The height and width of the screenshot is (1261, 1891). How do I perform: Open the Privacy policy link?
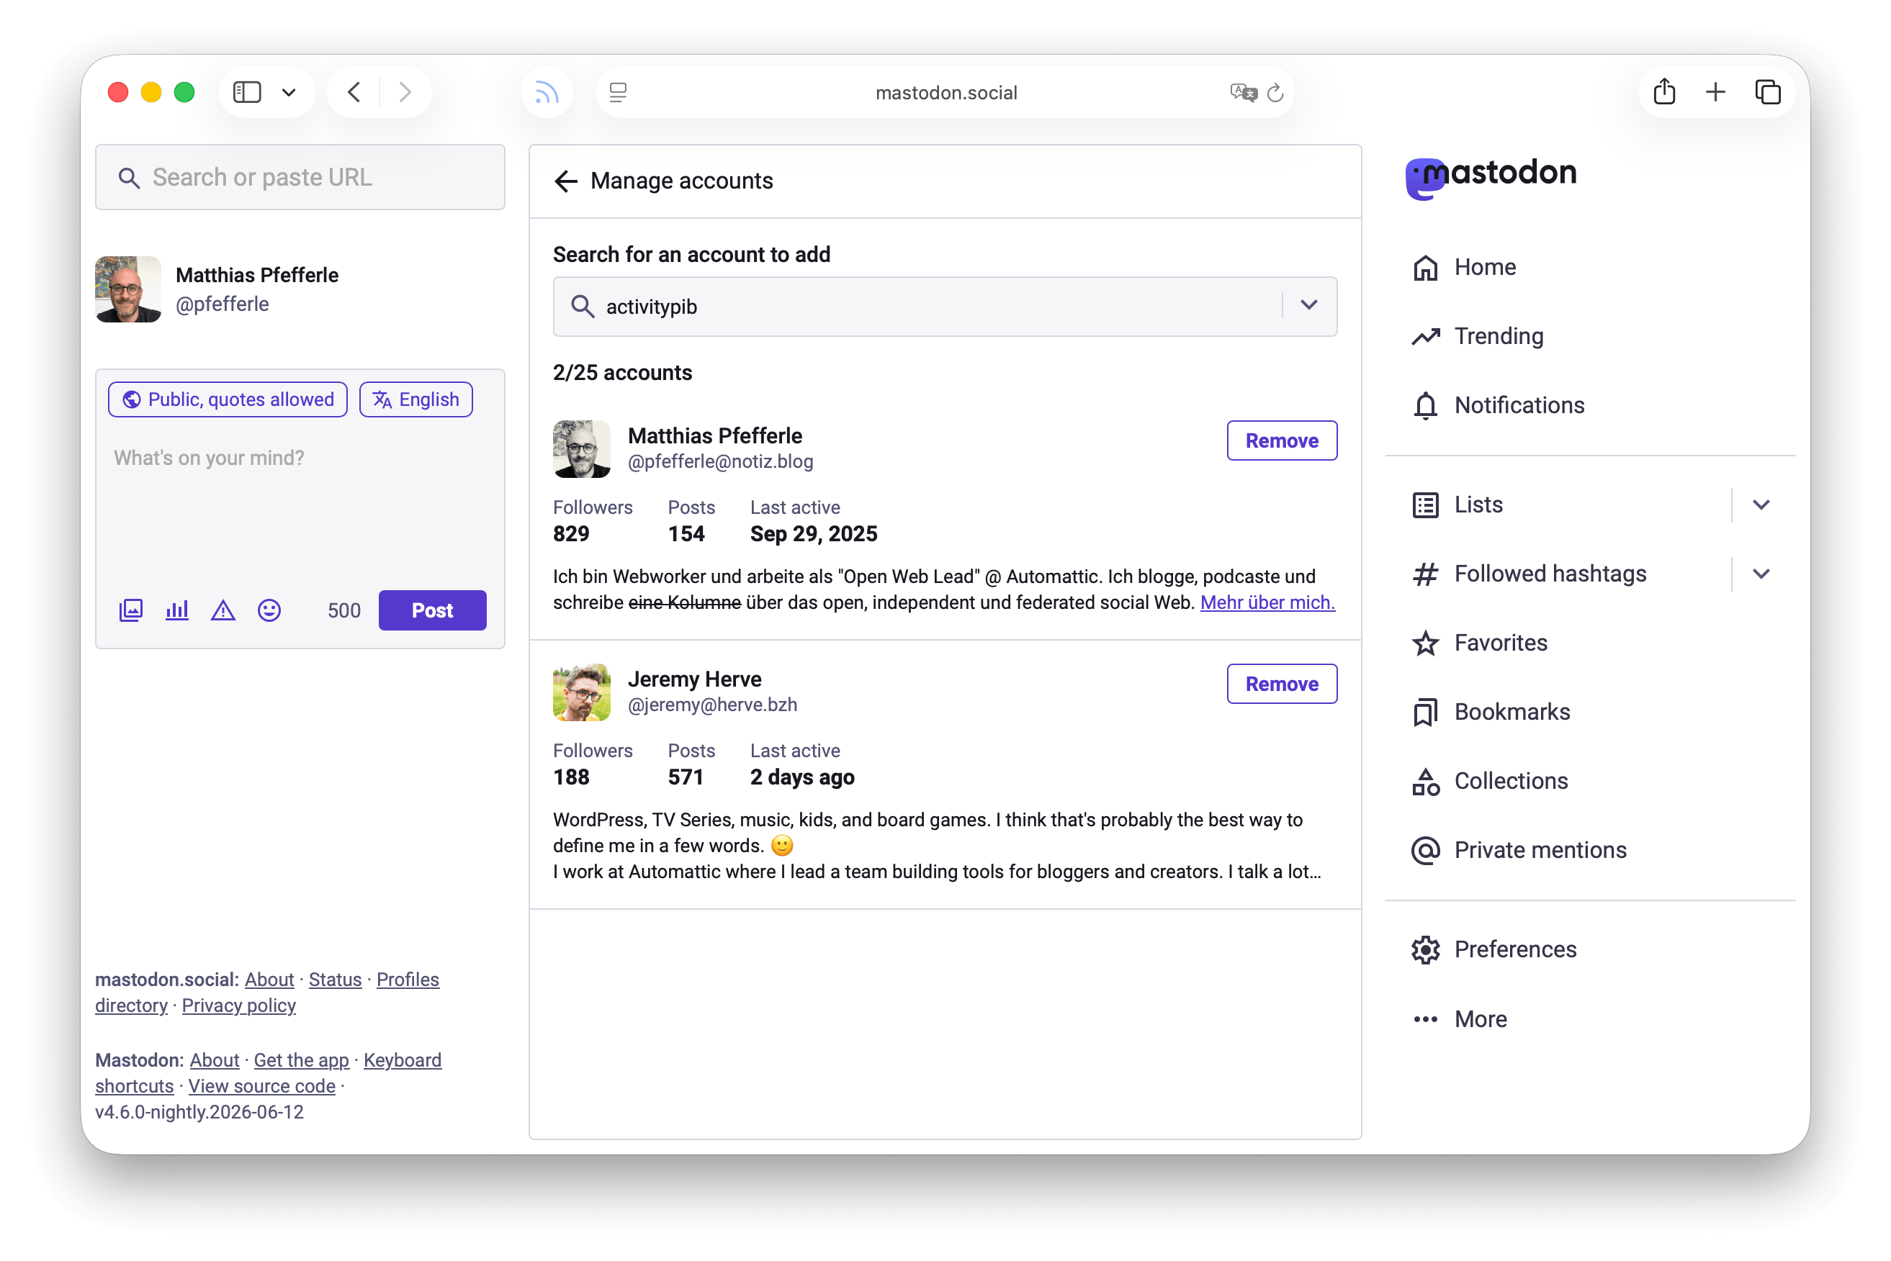click(239, 1005)
